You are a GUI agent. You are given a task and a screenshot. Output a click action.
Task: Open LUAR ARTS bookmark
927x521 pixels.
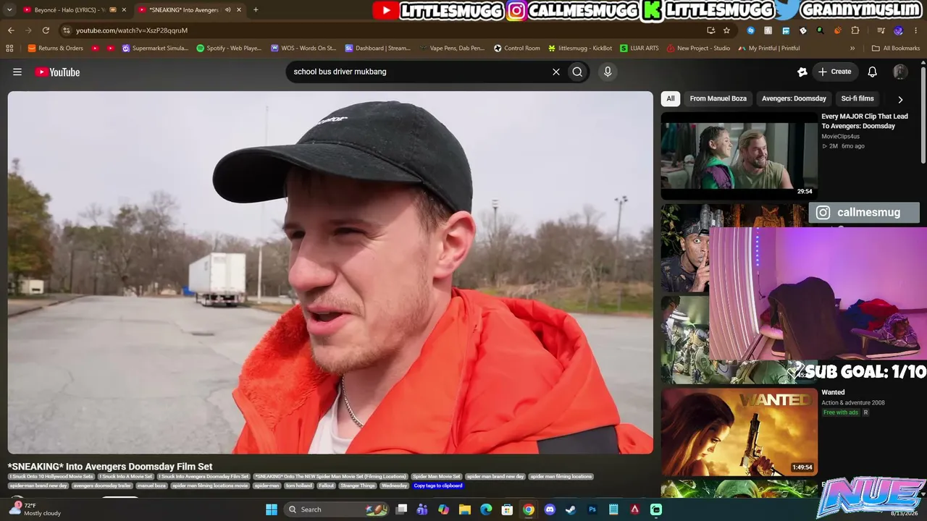pyautogui.click(x=639, y=48)
